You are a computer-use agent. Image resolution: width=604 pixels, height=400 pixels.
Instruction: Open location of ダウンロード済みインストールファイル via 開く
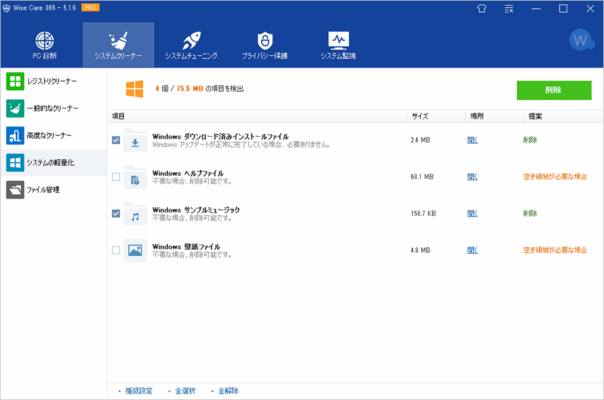coord(472,140)
